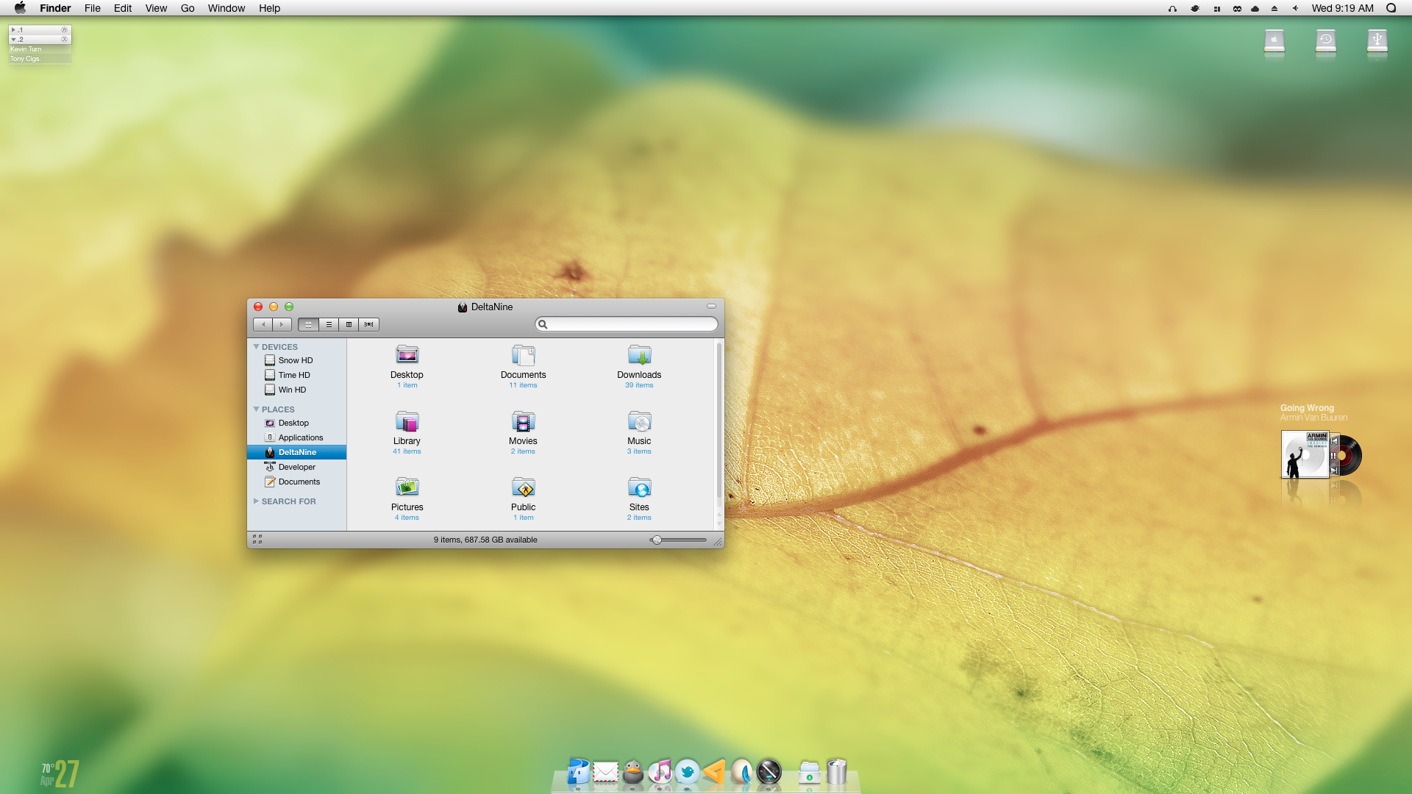Open the Edit menu
The width and height of the screenshot is (1412, 794).
[x=123, y=8]
